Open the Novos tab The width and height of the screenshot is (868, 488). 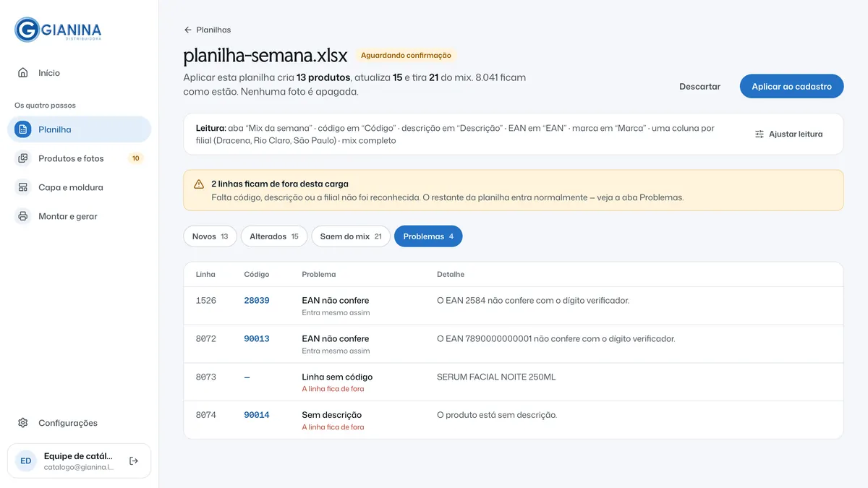[x=210, y=236]
